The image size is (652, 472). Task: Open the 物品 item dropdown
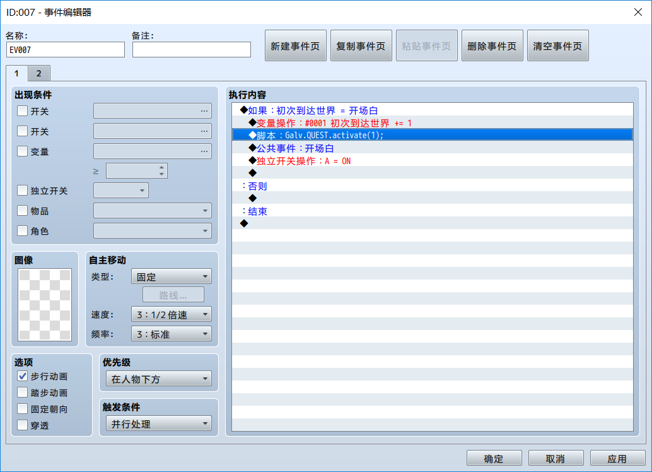pyautogui.click(x=153, y=211)
